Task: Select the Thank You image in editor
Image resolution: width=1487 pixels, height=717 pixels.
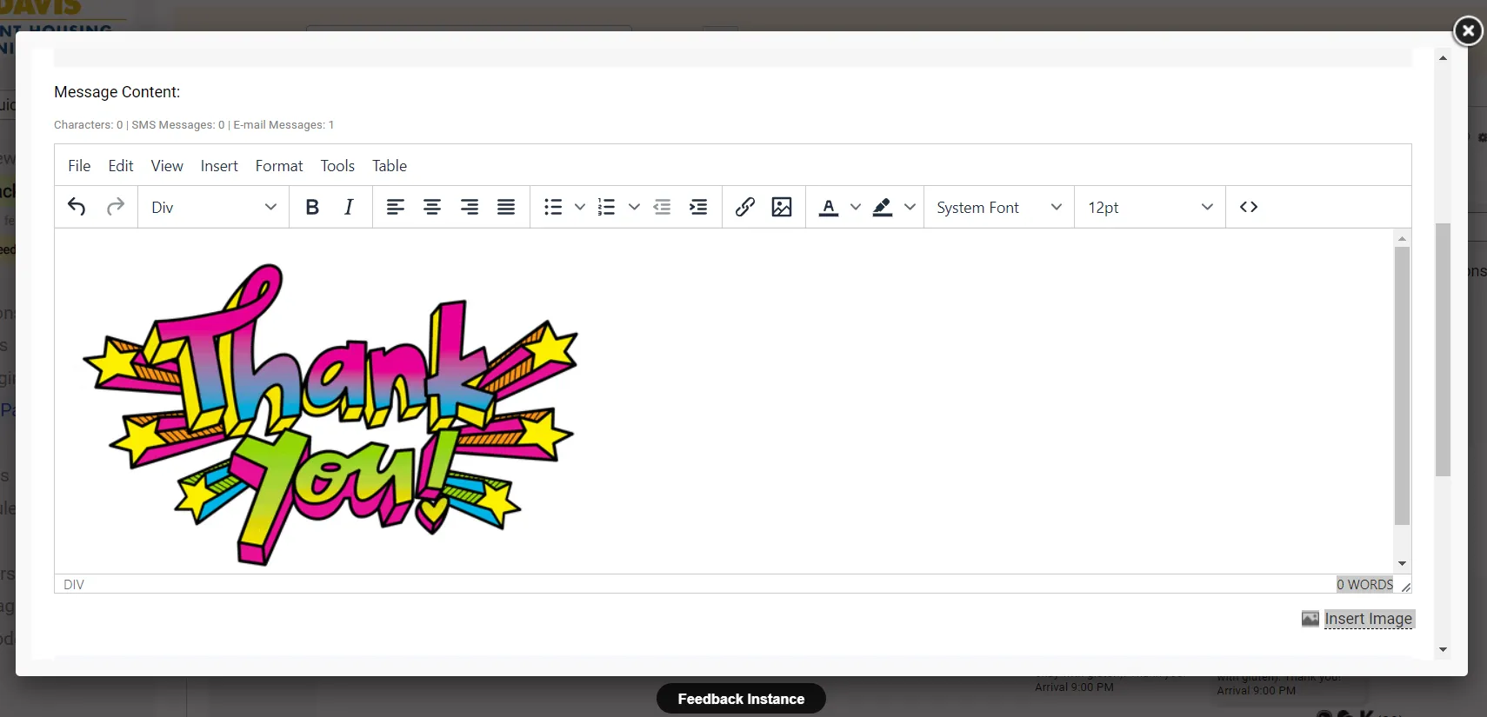Action: click(x=330, y=414)
